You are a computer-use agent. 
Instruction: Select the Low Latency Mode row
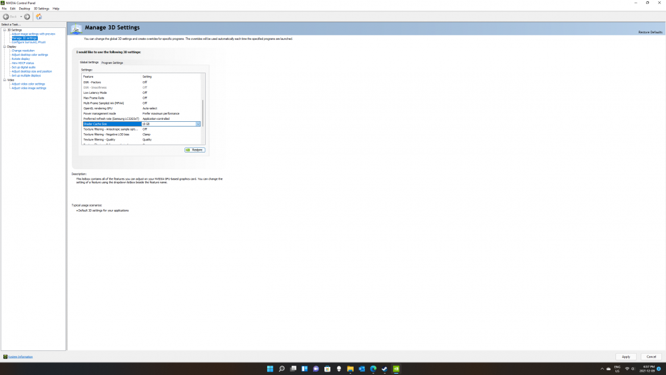point(141,93)
